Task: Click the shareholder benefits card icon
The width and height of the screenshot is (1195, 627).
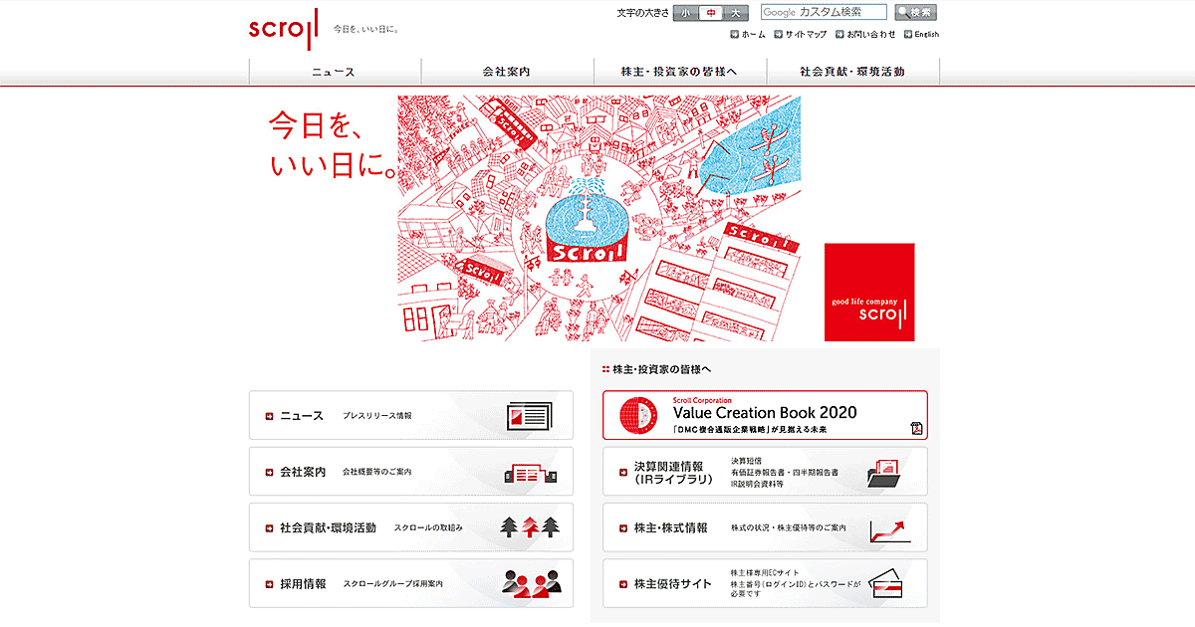Action: [x=885, y=584]
